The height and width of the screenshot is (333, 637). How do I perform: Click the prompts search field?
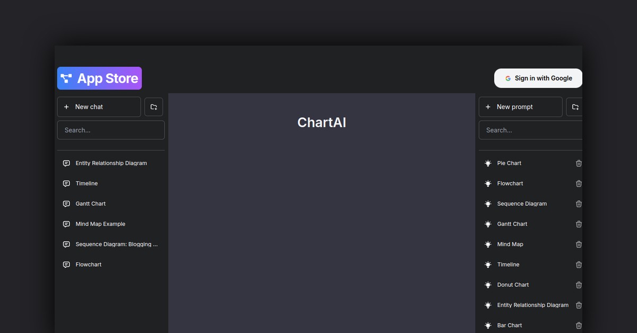[x=531, y=130]
